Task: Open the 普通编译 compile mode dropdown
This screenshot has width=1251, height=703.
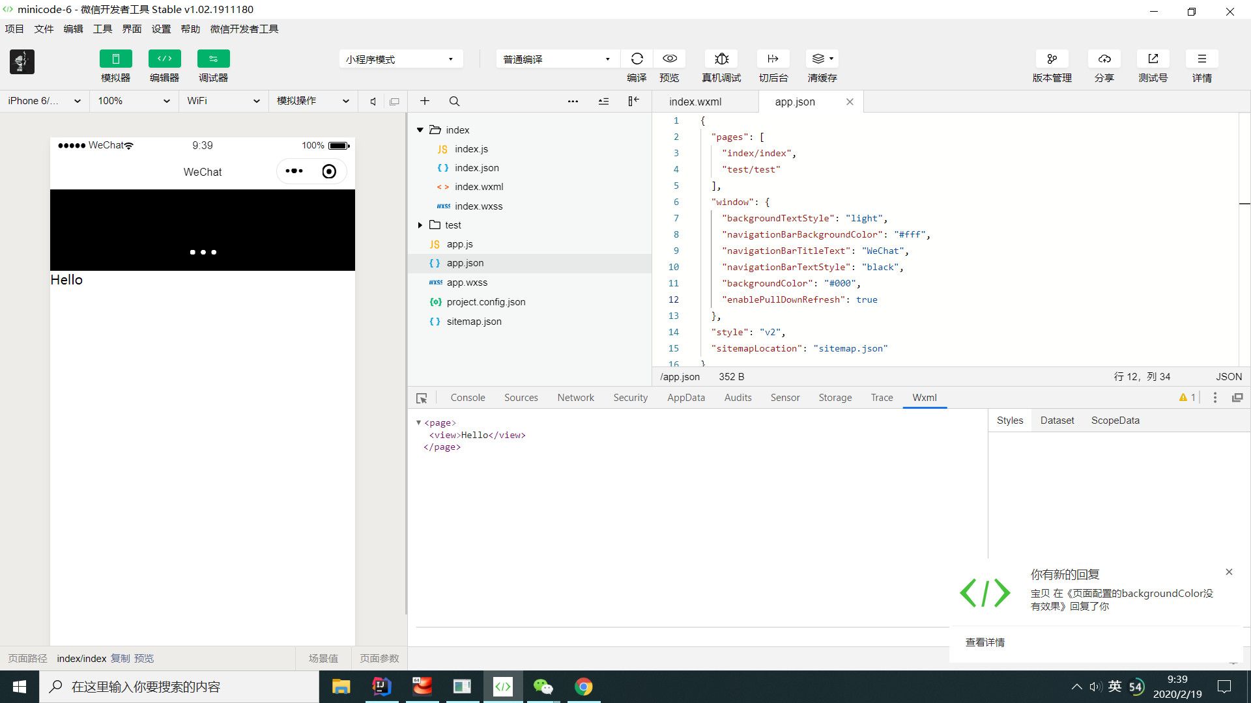Action: point(557,59)
